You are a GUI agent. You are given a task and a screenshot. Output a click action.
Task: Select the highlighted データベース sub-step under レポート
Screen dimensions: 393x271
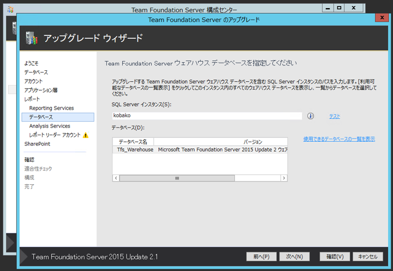pyautogui.click(x=58, y=117)
